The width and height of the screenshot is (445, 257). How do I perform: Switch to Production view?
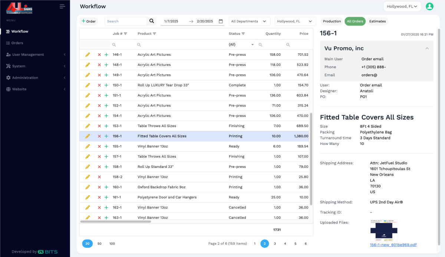click(332, 21)
